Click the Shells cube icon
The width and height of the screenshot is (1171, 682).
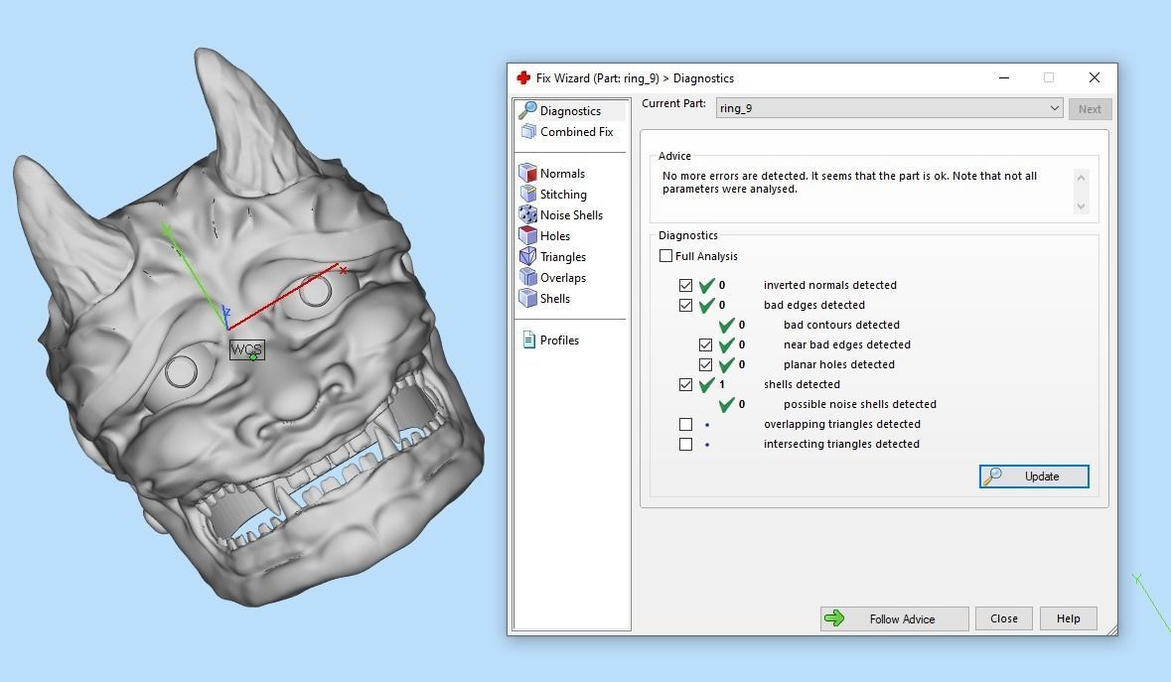[528, 299]
